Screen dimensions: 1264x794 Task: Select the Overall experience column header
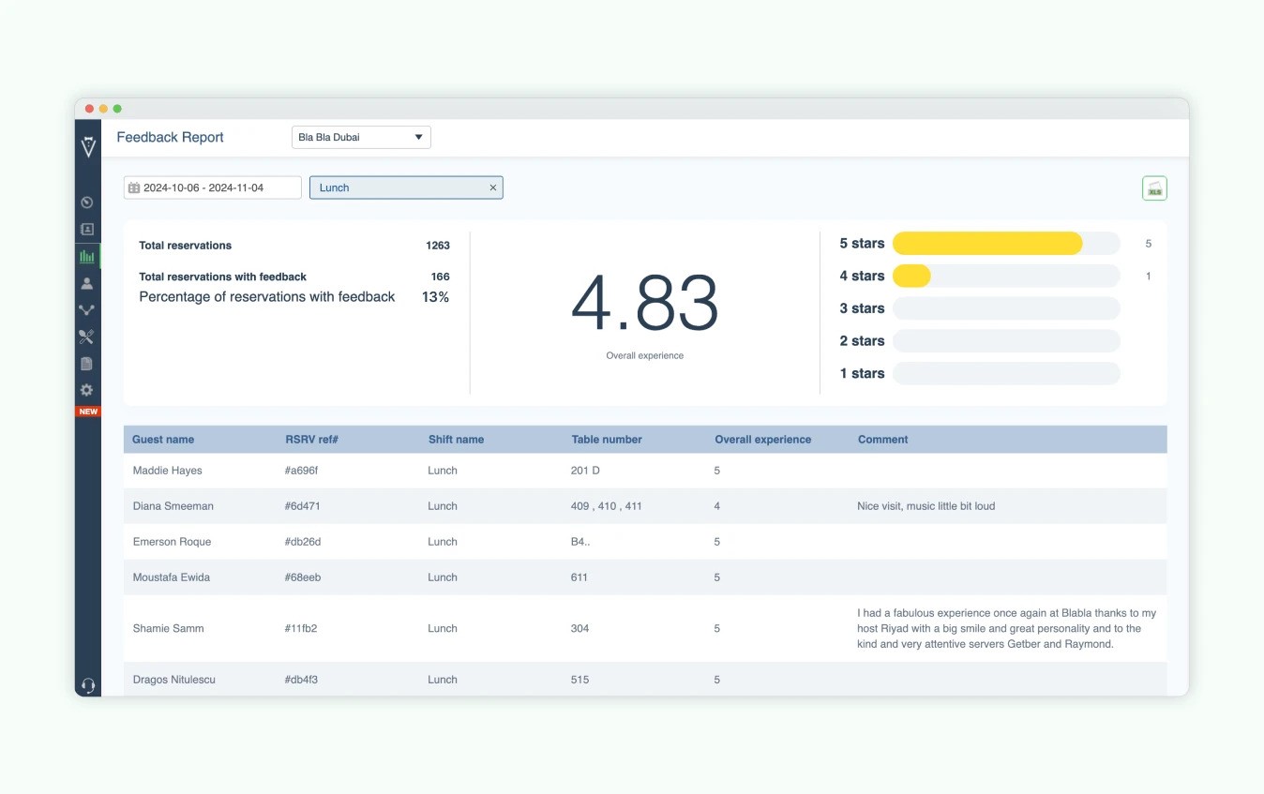click(762, 439)
